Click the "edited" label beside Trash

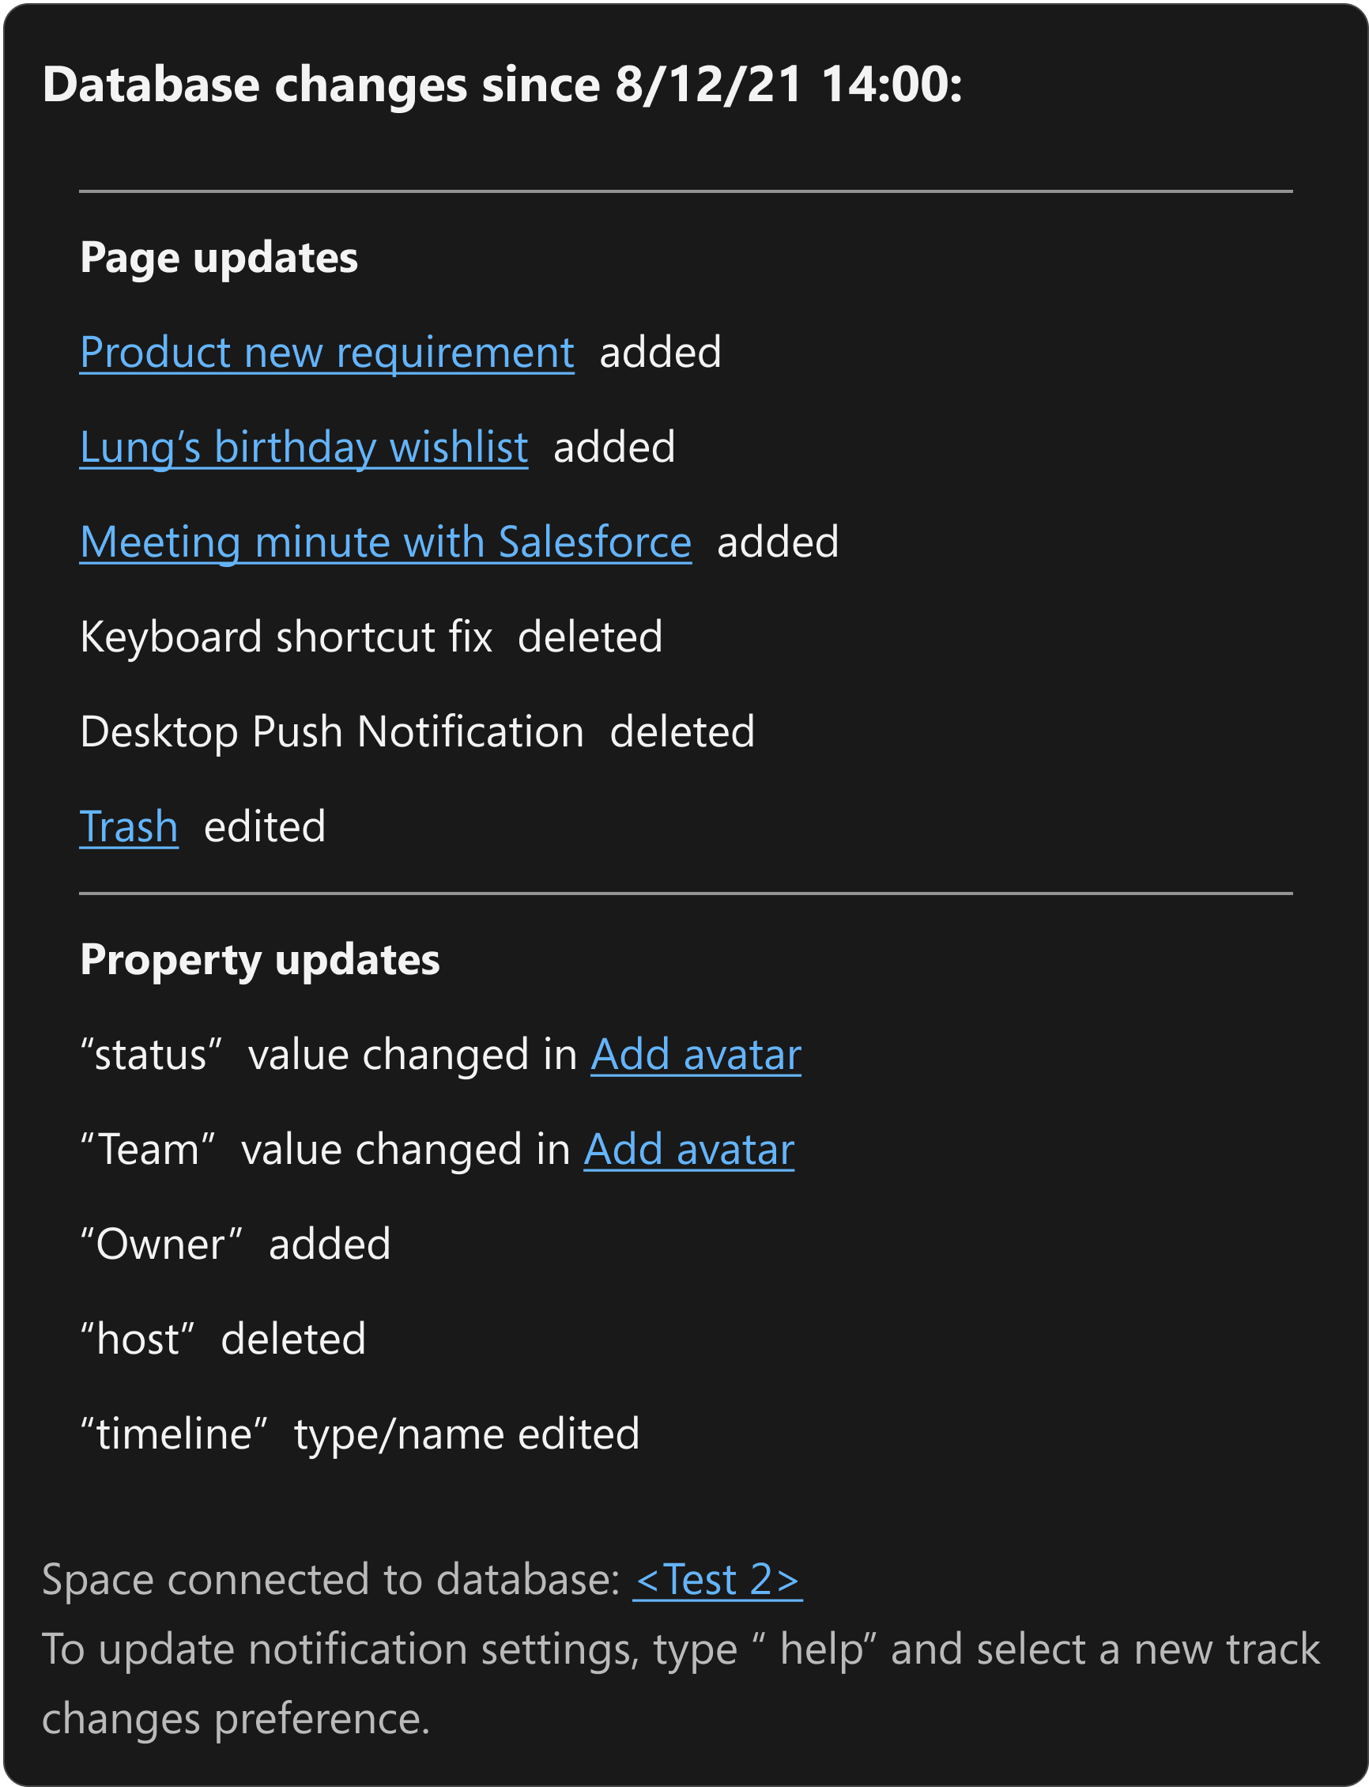(x=265, y=826)
